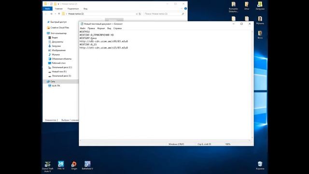
Task: Switch to Explorer's Главная ribbon tab
Action: pos(58,9)
